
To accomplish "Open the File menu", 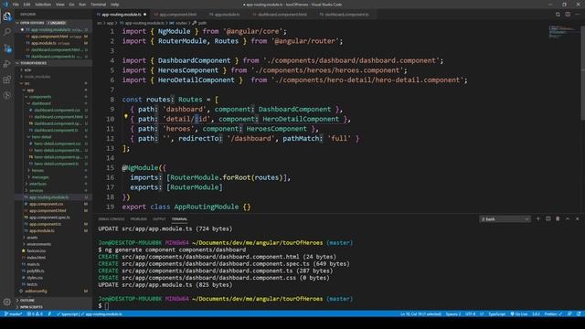I will [16, 5].
